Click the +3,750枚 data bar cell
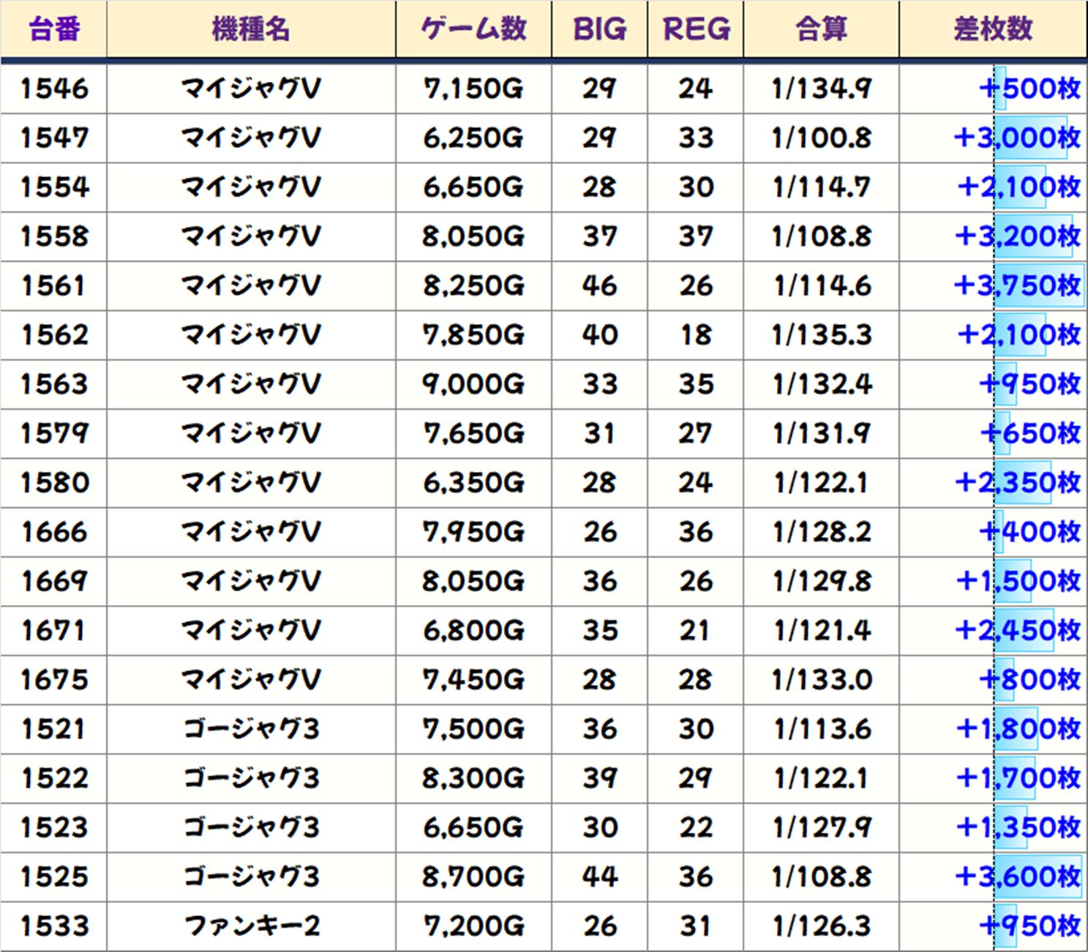1088x952 pixels. [x=1017, y=285]
